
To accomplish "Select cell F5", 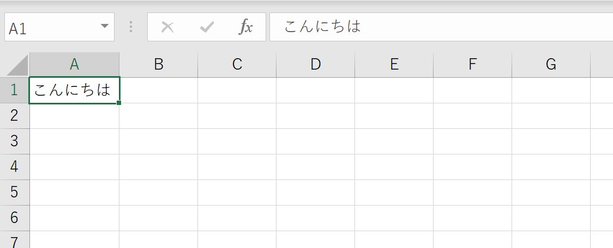I will coord(473,192).
